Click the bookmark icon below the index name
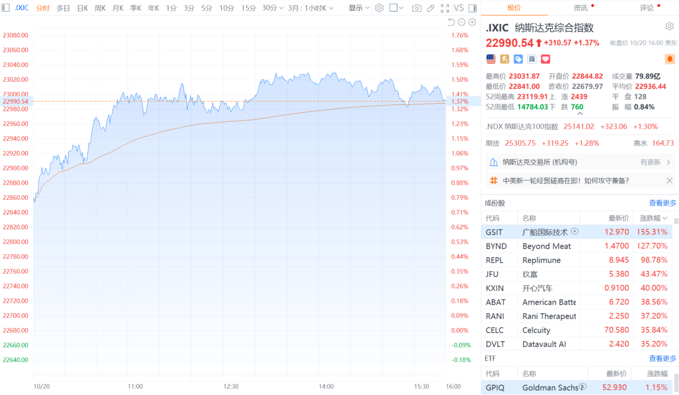This screenshot has height=395, width=679. coord(531,58)
